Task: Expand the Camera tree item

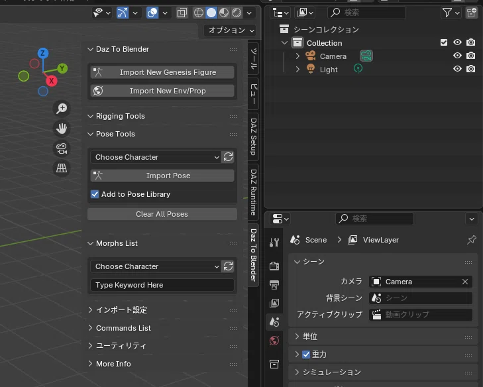Action: click(x=297, y=56)
